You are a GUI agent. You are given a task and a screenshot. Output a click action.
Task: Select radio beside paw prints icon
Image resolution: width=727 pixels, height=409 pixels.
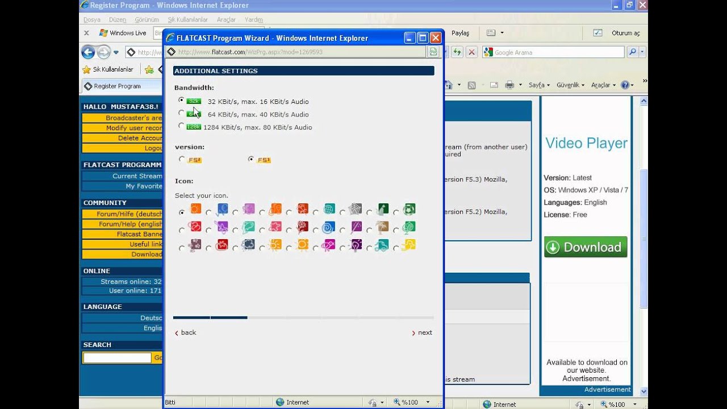pyautogui.click(x=182, y=248)
